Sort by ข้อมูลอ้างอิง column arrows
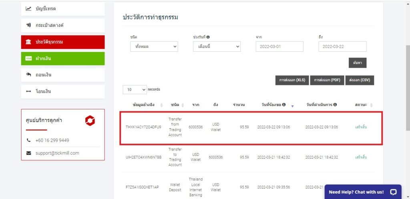 point(161,105)
